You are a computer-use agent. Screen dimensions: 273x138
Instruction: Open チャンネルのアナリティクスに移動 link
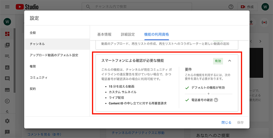tap(138, 133)
